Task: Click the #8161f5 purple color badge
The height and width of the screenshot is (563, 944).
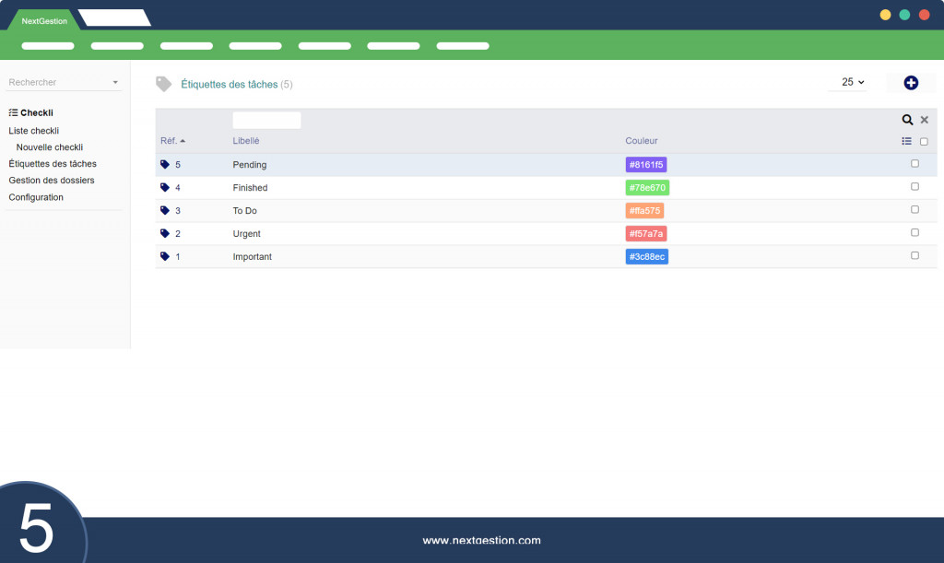Action: (x=646, y=164)
